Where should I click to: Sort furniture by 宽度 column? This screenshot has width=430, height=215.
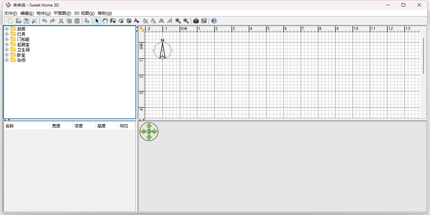61,126
